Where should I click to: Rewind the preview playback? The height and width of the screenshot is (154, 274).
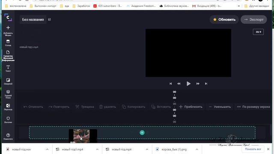179,84
